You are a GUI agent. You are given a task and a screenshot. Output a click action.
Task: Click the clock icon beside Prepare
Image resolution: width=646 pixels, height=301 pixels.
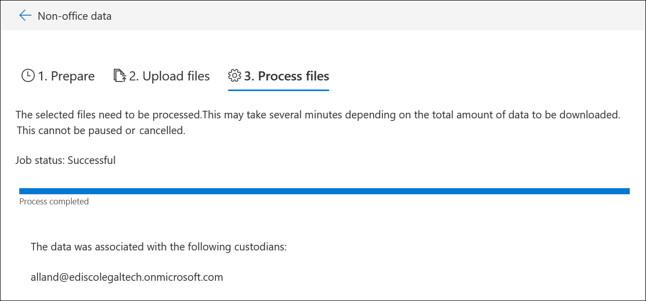click(x=28, y=76)
